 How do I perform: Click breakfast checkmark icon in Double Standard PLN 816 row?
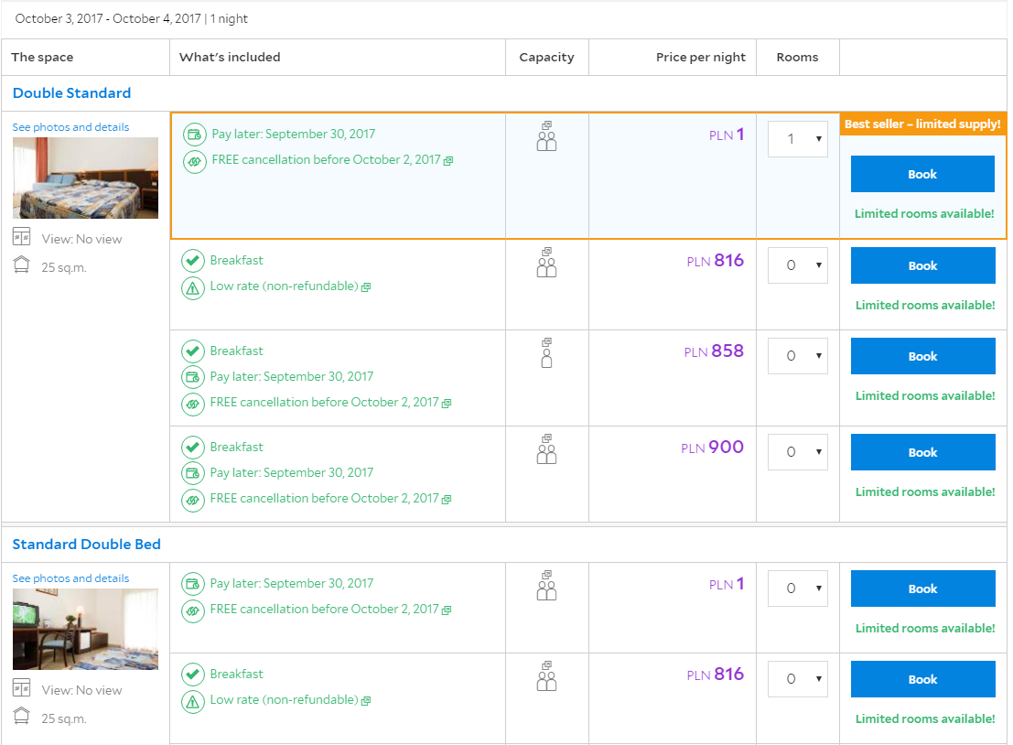[192, 261]
